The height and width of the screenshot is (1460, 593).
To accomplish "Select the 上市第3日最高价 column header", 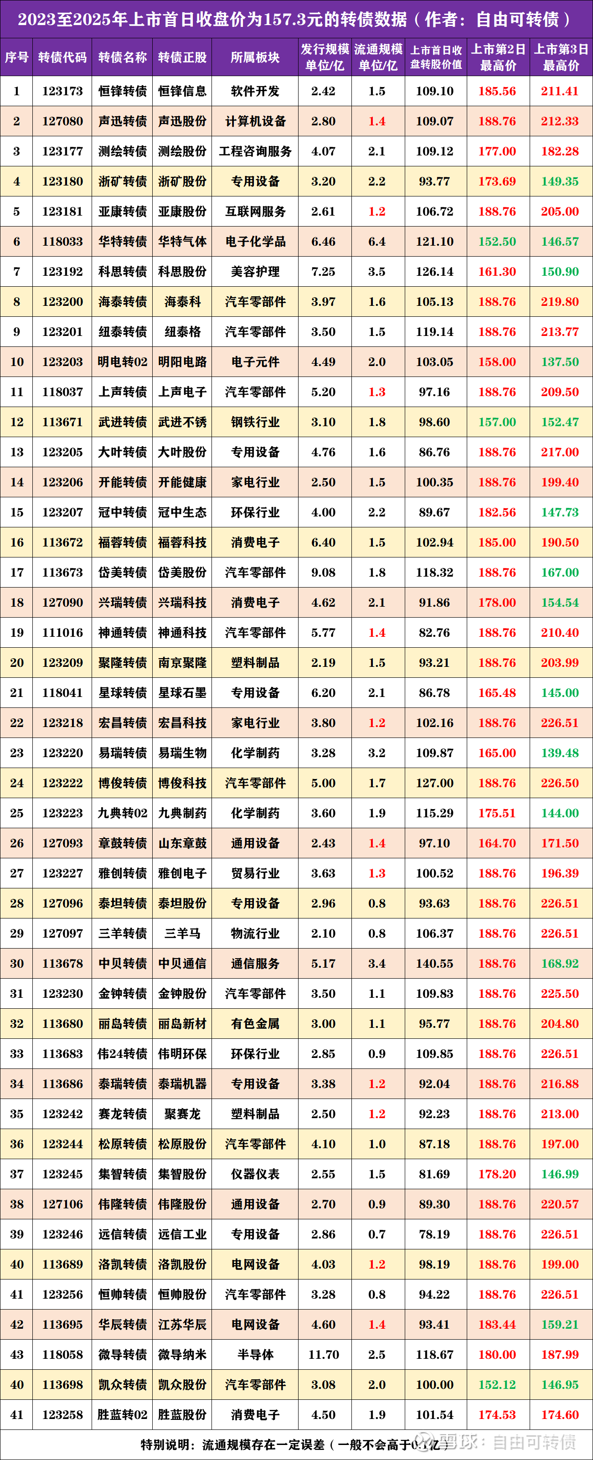I will tap(561, 57).
